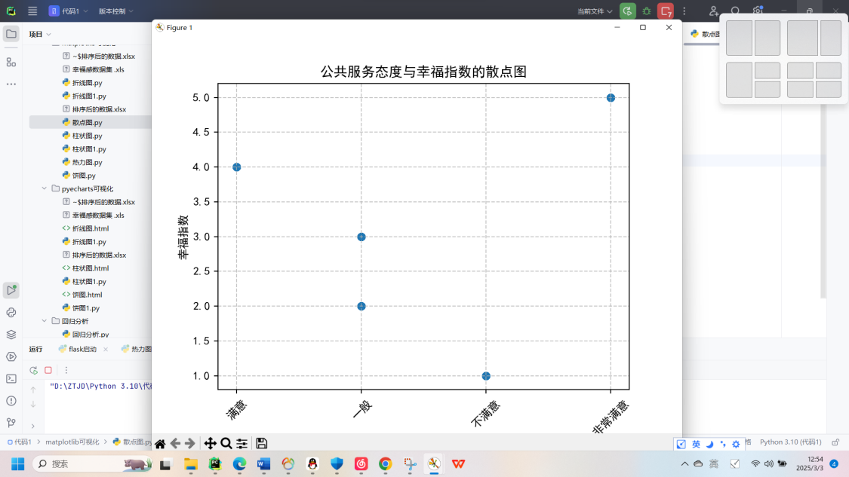Collapse the 回归分析 folder
Image resolution: width=849 pixels, height=477 pixels.
[x=45, y=321]
